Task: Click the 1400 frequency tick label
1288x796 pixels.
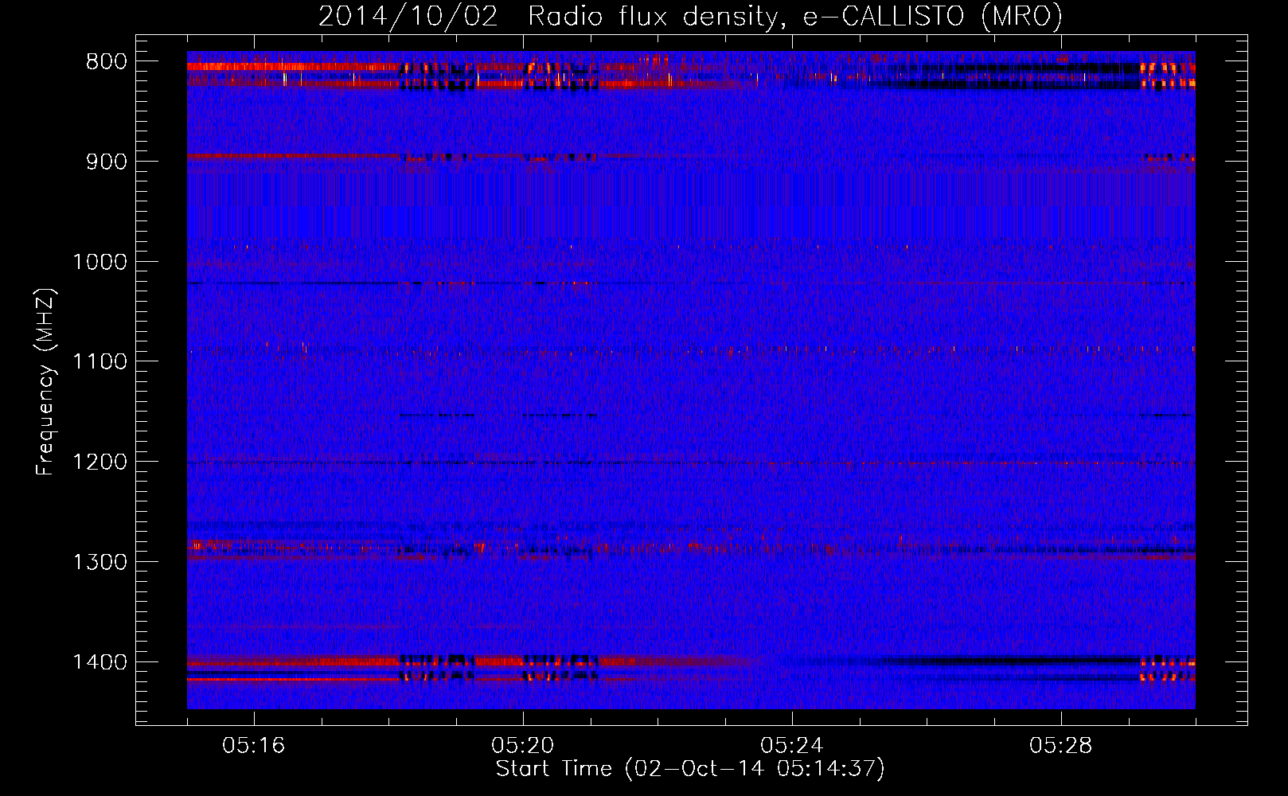Action: tap(100, 662)
